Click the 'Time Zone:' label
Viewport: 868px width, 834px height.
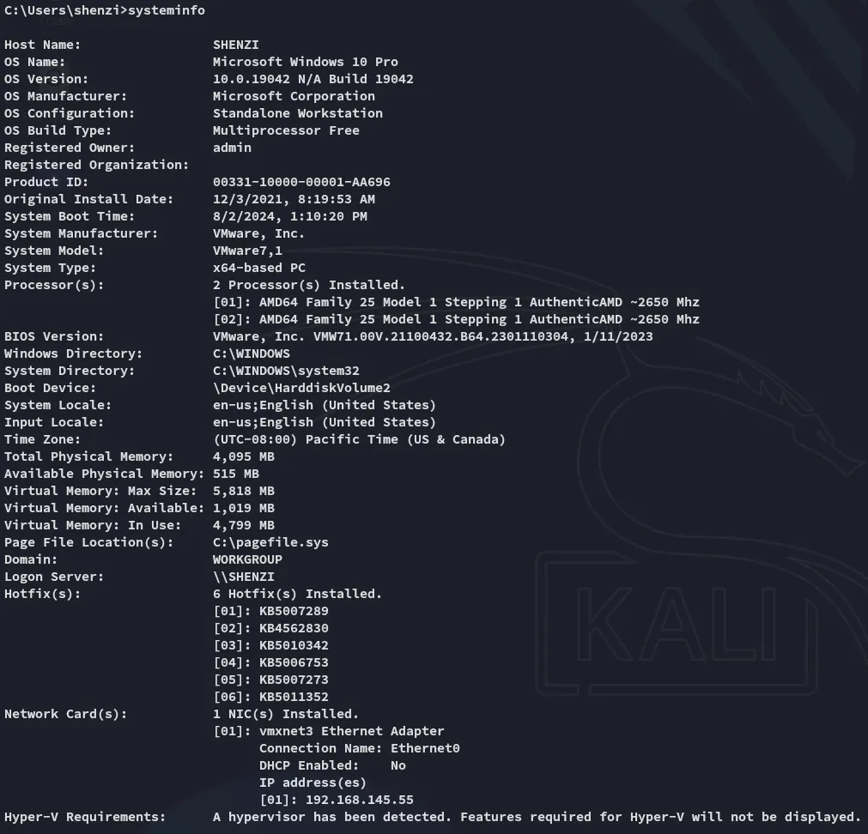(x=42, y=439)
